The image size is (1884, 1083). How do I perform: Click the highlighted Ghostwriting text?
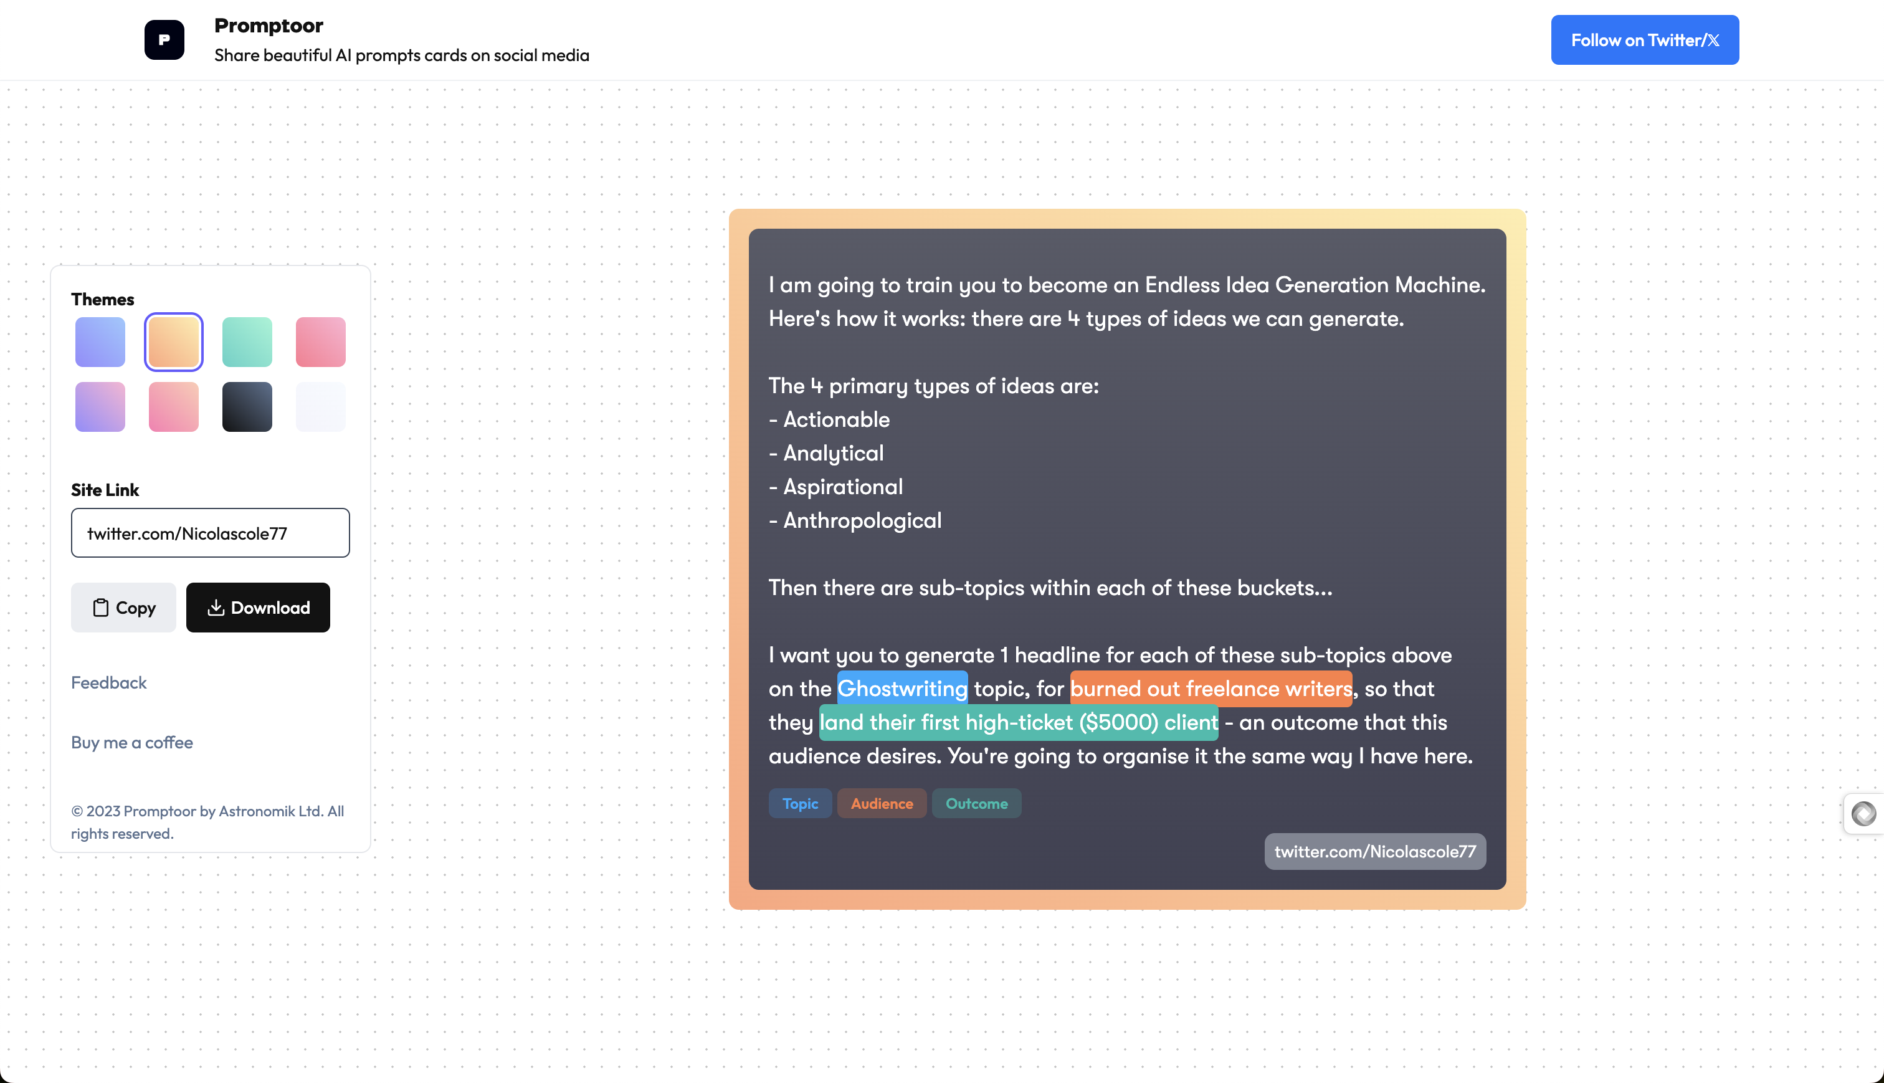point(902,689)
